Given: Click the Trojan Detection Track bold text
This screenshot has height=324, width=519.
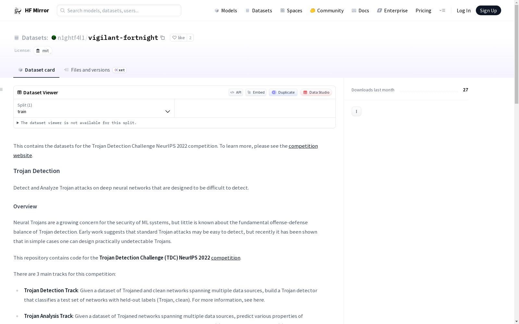Looking at the screenshot, I should [x=51, y=290].
